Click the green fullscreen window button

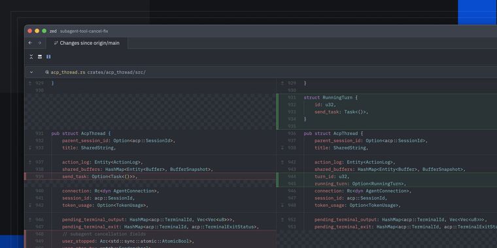point(44,31)
